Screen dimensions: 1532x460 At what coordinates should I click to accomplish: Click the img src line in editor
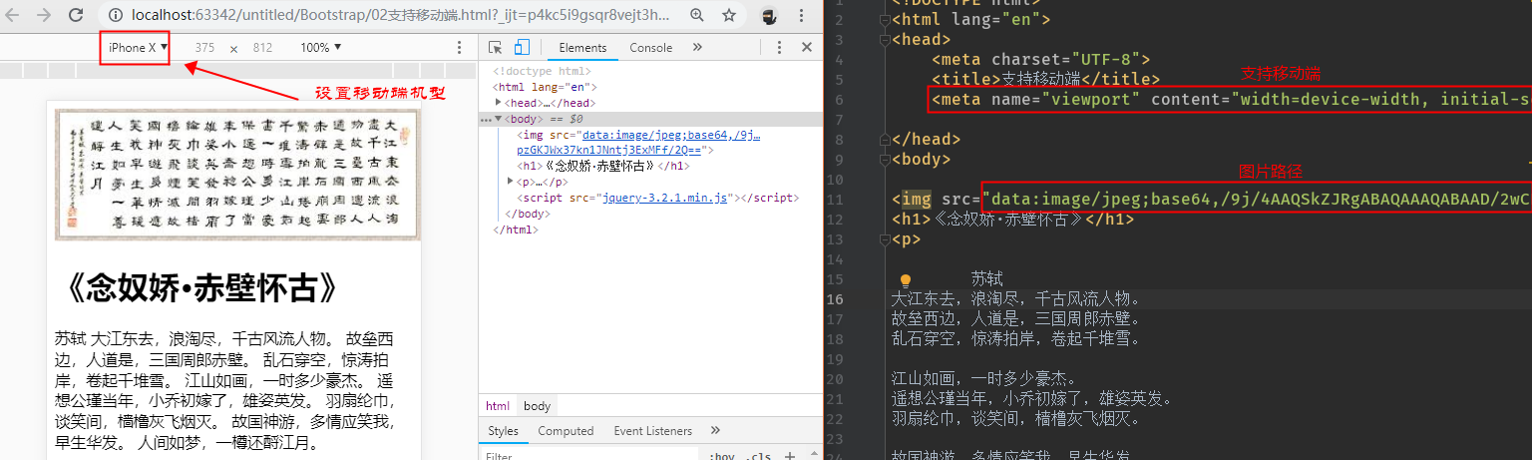(x=1211, y=199)
